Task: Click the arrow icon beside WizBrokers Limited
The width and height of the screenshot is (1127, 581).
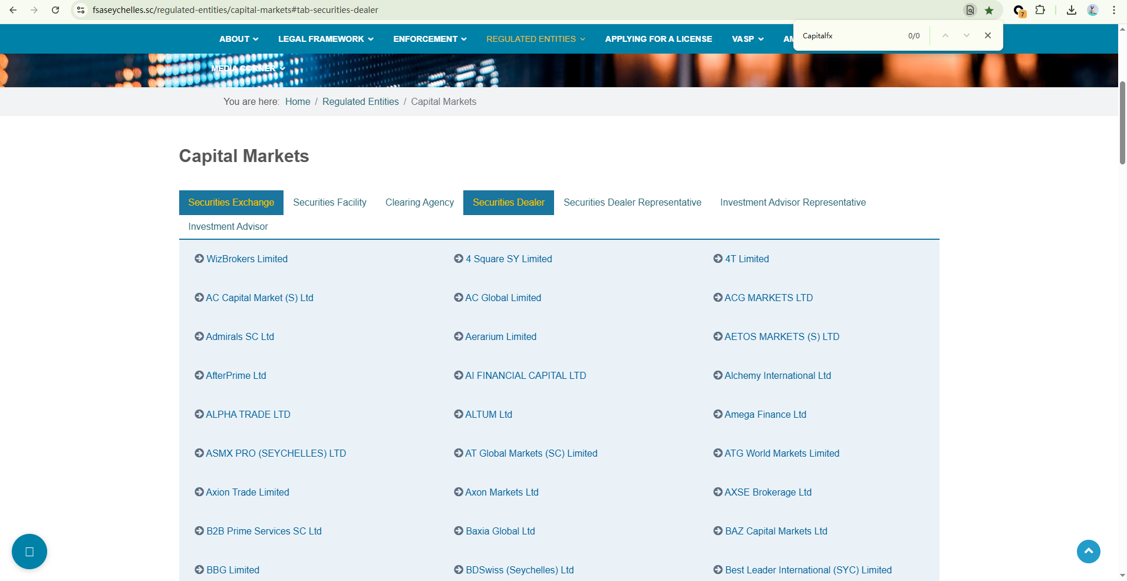Action: pyautogui.click(x=199, y=259)
